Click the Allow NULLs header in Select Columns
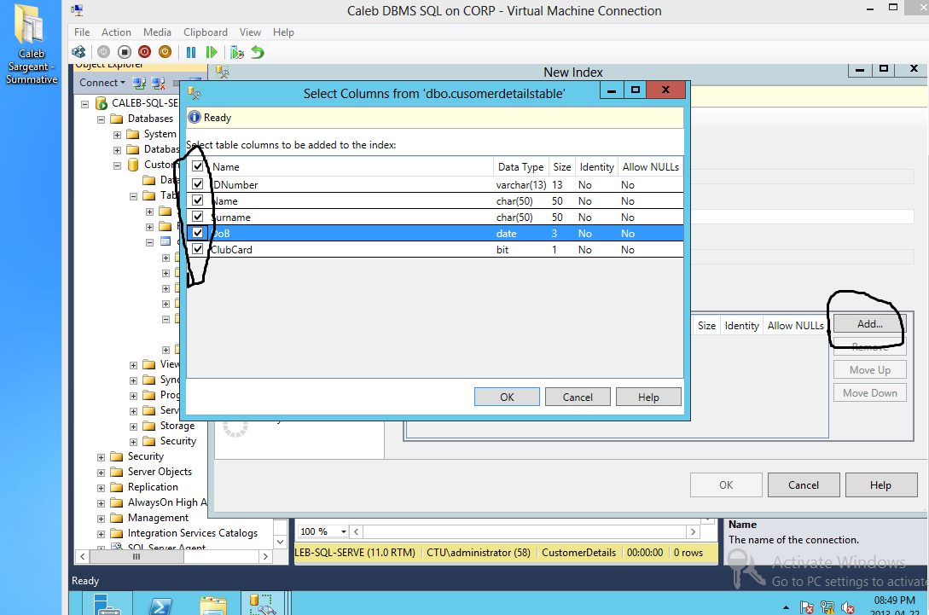 click(x=651, y=167)
